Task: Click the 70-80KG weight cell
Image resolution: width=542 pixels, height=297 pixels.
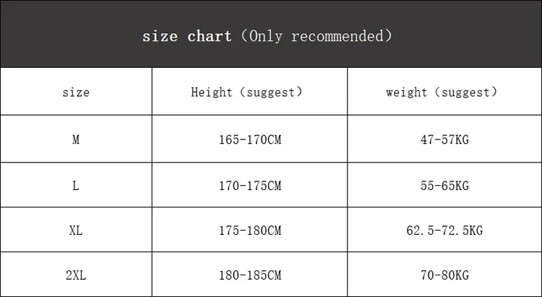Action: pyautogui.click(x=444, y=275)
